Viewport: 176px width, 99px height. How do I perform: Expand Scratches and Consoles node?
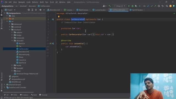(x=4, y=87)
